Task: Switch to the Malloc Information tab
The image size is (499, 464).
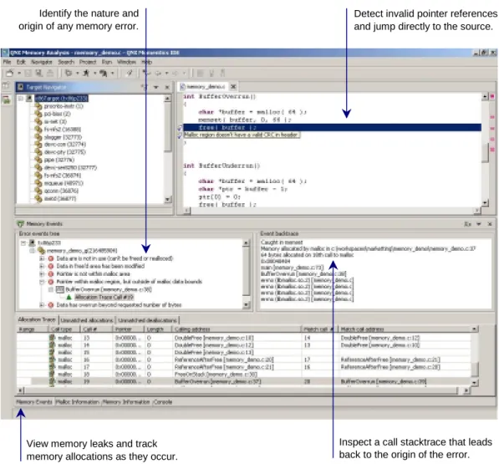Action: click(x=77, y=402)
